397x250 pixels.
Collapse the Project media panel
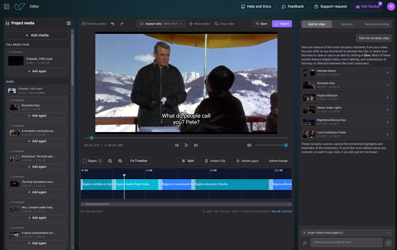(x=69, y=23)
